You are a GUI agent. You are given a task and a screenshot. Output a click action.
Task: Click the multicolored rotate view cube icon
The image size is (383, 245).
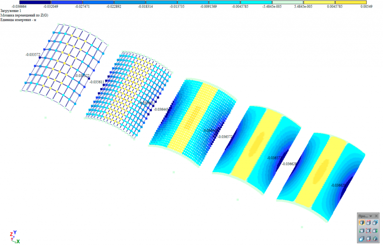(375, 239)
